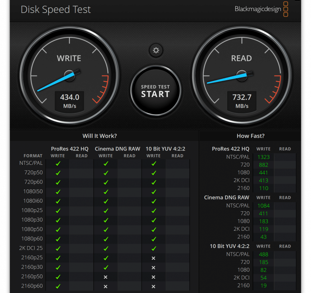Click Cinema DNG RAW write checkmark for 720p50
This screenshot has width=311, height=293.
(x=106, y=173)
